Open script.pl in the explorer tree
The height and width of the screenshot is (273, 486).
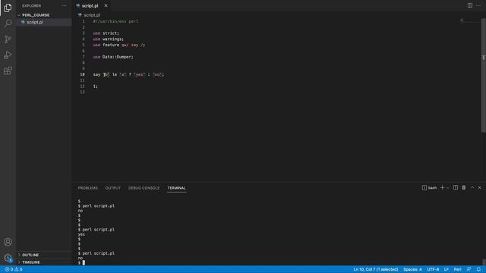point(35,22)
